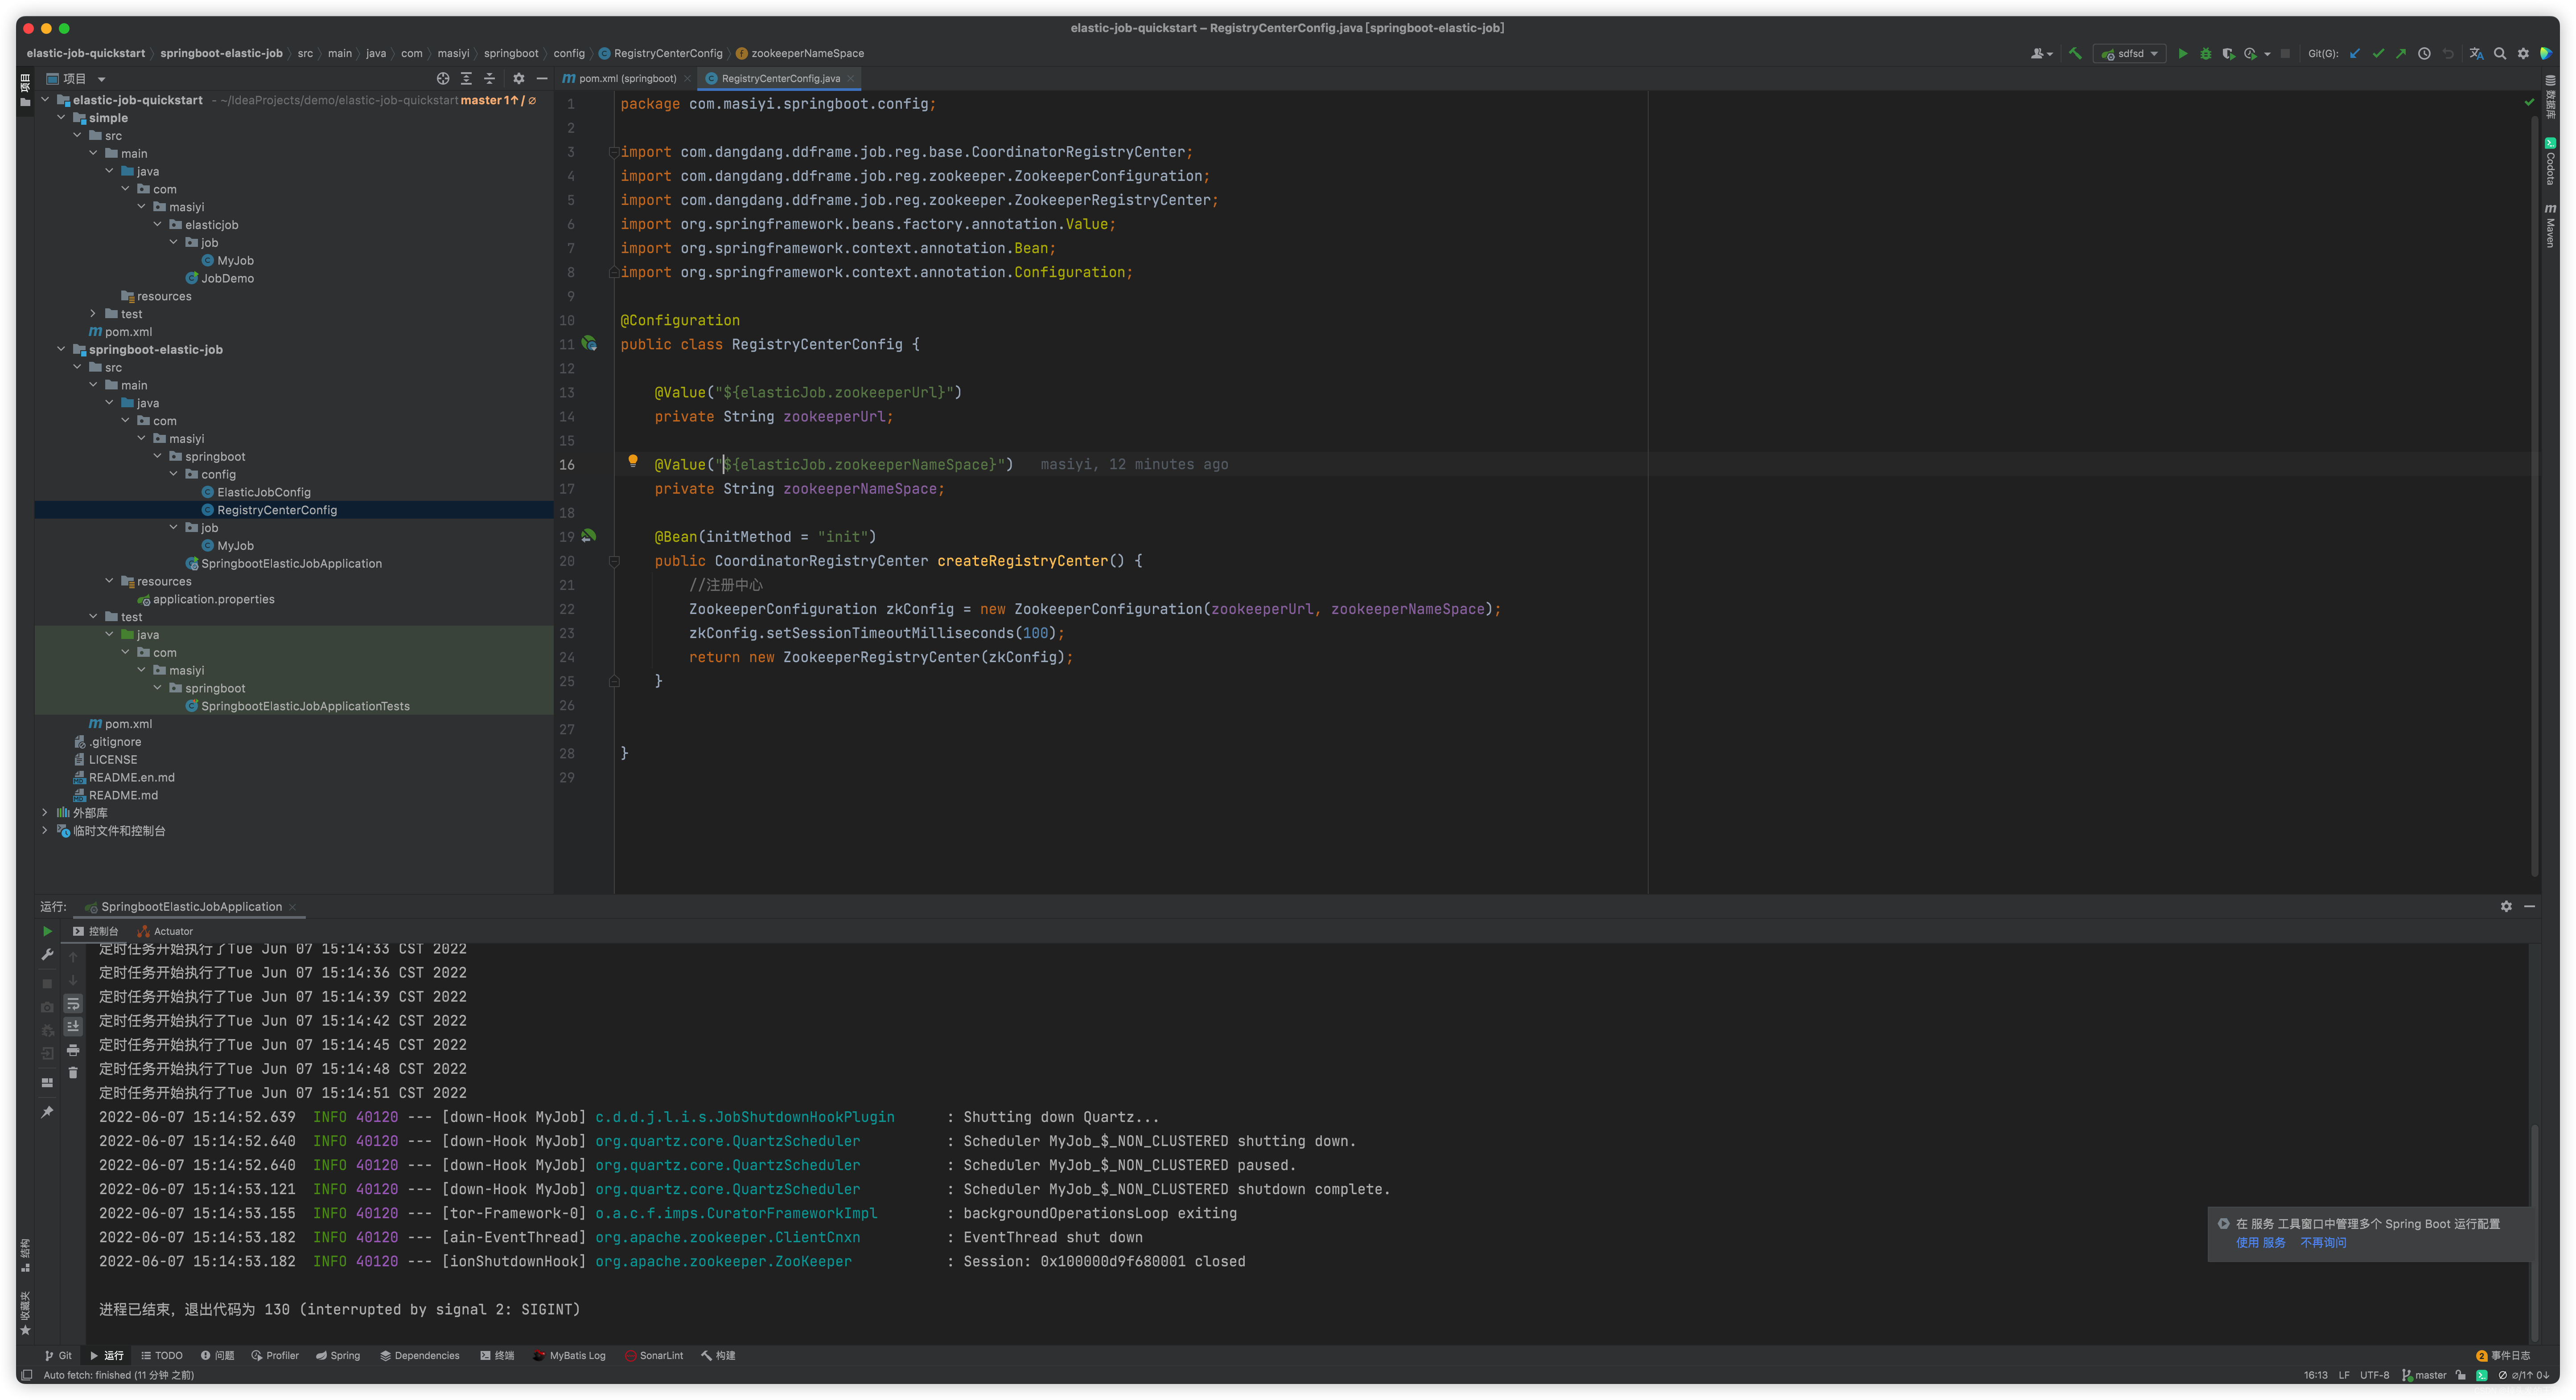Collapse the springboot-elastic-job project node
The height and width of the screenshot is (1400, 2576).
point(61,349)
